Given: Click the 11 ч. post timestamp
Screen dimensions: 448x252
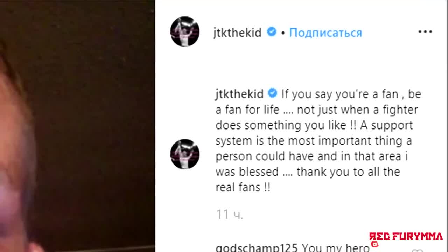Looking at the screenshot, I should (x=230, y=214).
